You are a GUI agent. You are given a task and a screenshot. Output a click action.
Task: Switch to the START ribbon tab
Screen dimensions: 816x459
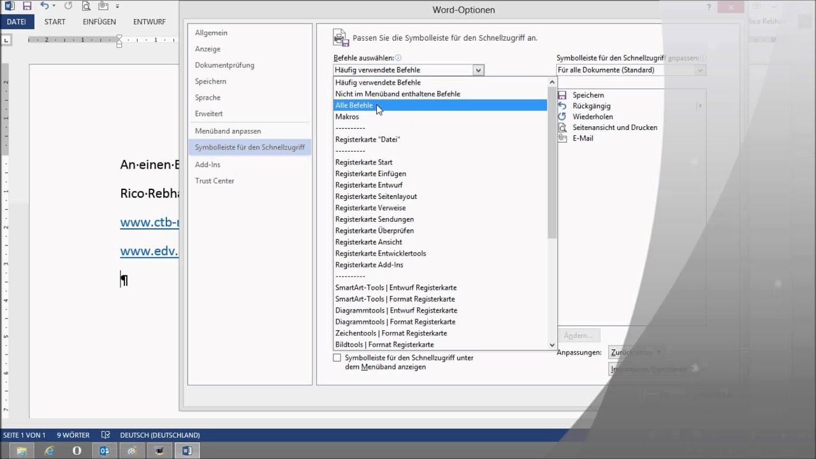(55, 22)
